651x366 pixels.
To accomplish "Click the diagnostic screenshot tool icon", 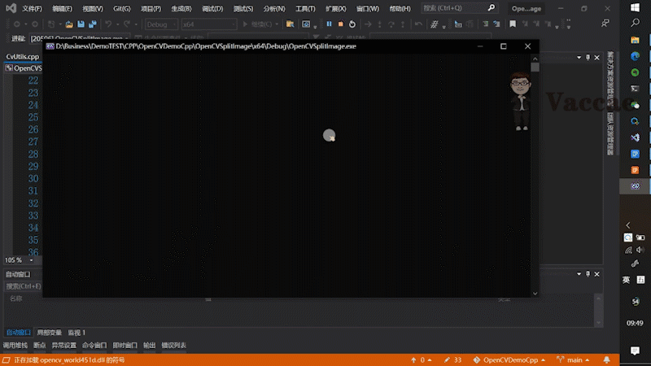I will coord(306,24).
